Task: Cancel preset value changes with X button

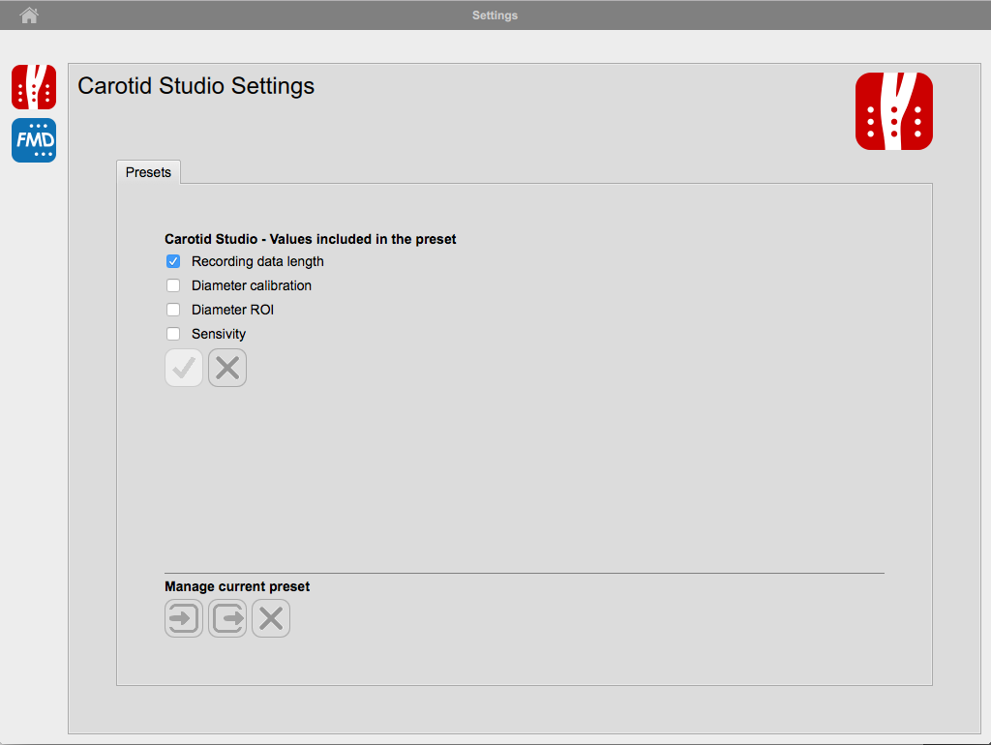Action: (x=227, y=368)
